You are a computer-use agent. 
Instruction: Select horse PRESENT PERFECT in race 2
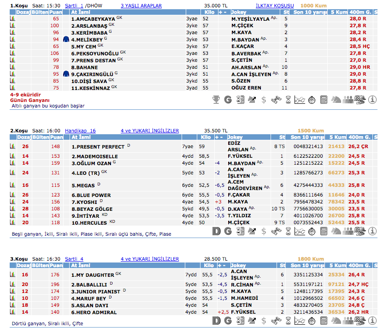pyautogui.click(x=98, y=147)
